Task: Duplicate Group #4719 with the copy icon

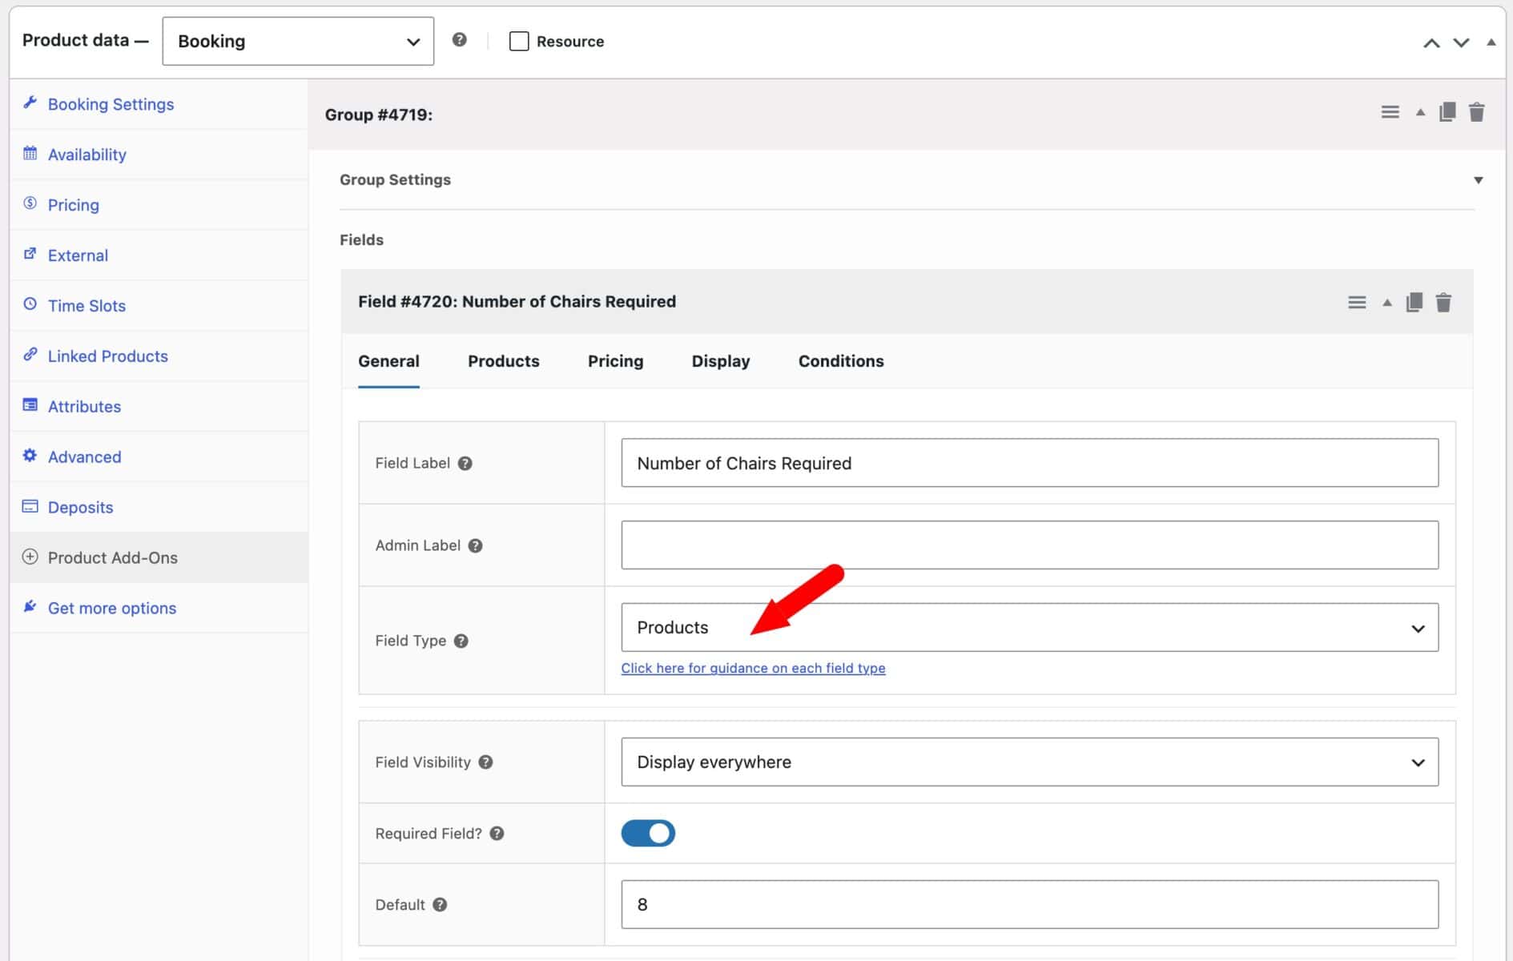Action: click(x=1447, y=111)
